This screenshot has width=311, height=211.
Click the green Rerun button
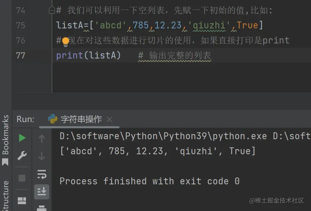(22, 138)
